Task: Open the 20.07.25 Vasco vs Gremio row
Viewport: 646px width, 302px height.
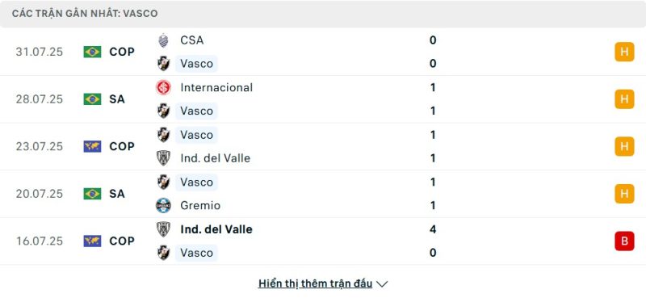Action: point(323,194)
